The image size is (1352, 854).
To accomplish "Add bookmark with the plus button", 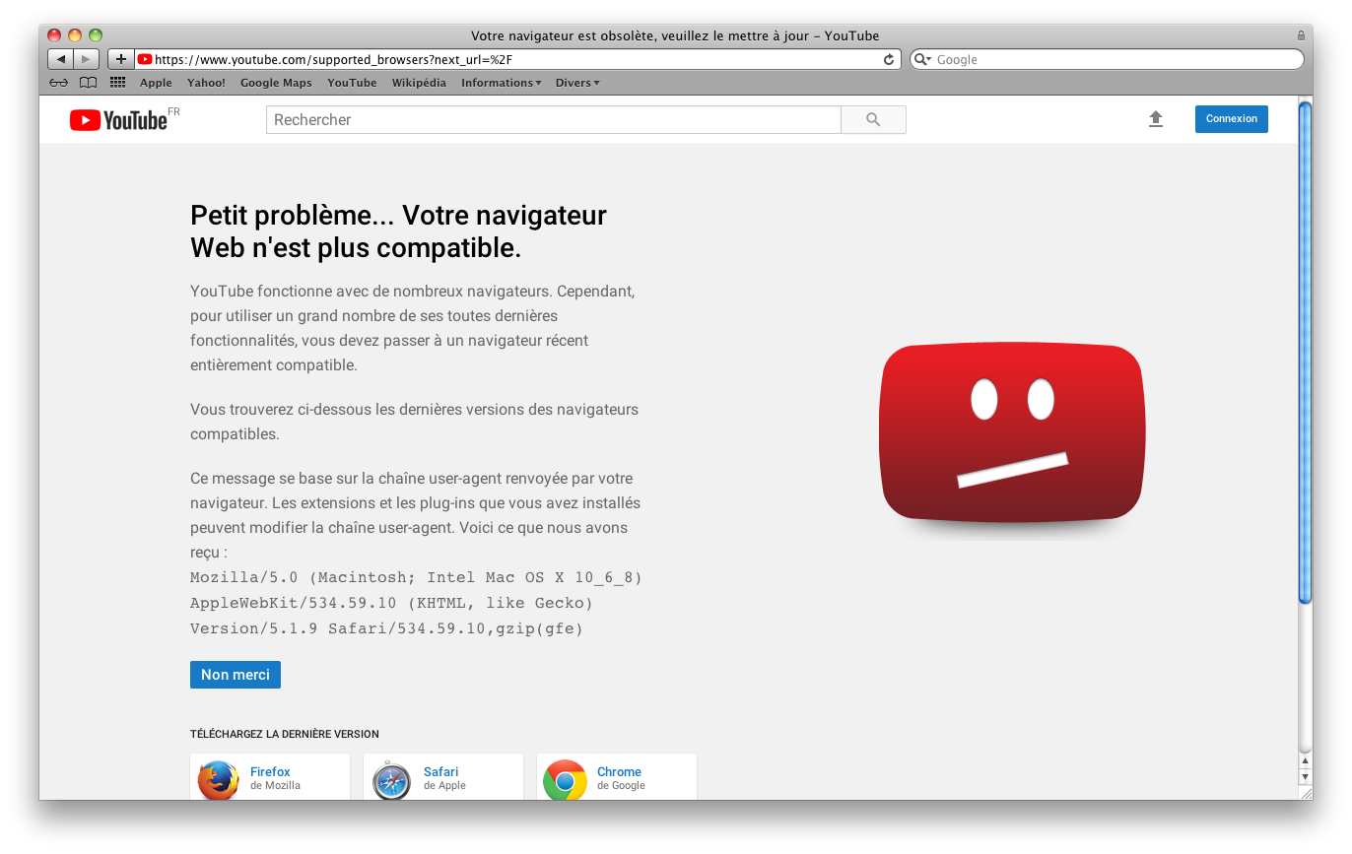I will (121, 59).
